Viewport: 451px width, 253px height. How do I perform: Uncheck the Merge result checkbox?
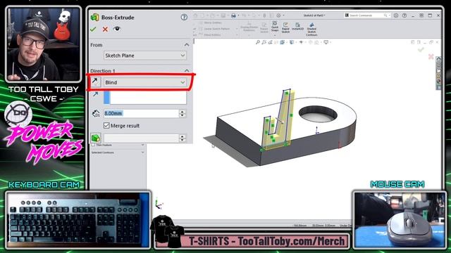tap(106, 125)
